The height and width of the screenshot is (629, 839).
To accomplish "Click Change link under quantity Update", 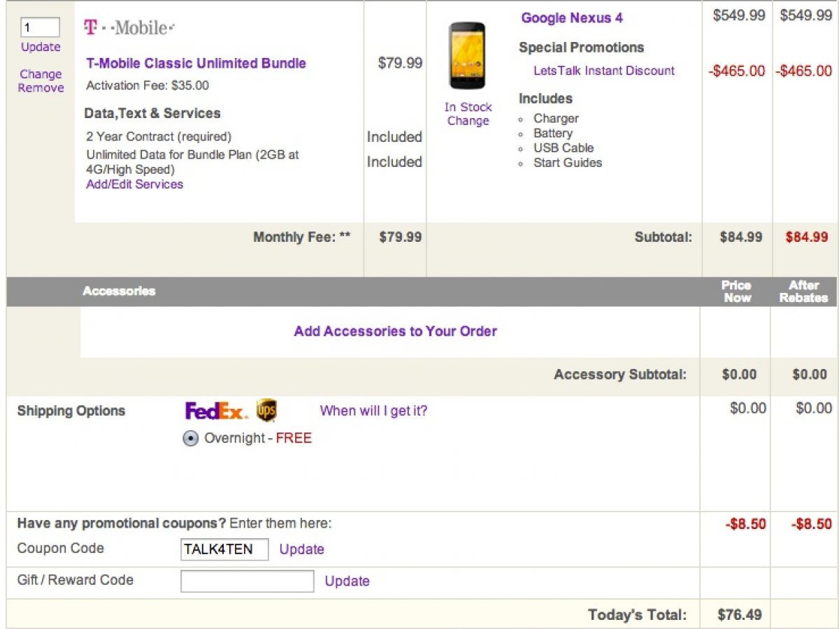I will (41, 74).
